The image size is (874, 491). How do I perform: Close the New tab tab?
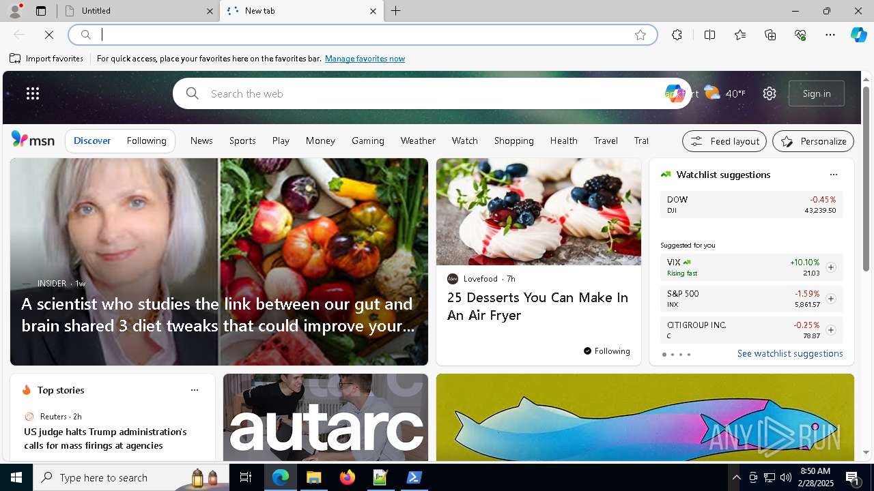[x=373, y=11]
